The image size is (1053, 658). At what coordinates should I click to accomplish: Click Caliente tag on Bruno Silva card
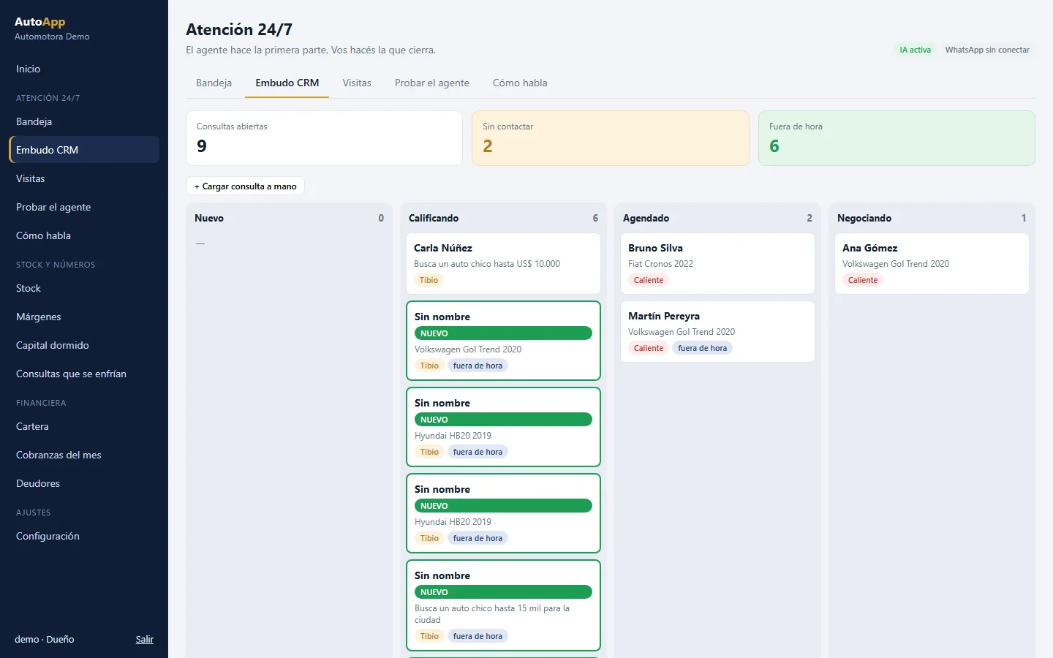[x=649, y=280]
